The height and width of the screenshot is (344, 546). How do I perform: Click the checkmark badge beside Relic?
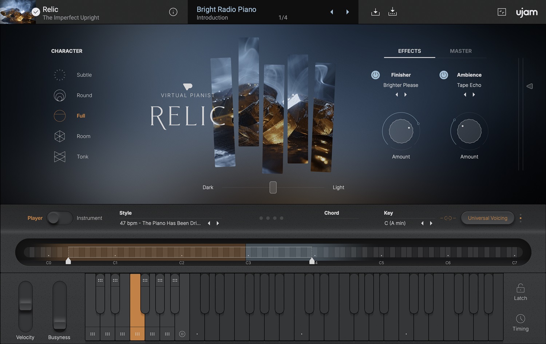click(x=36, y=12)
